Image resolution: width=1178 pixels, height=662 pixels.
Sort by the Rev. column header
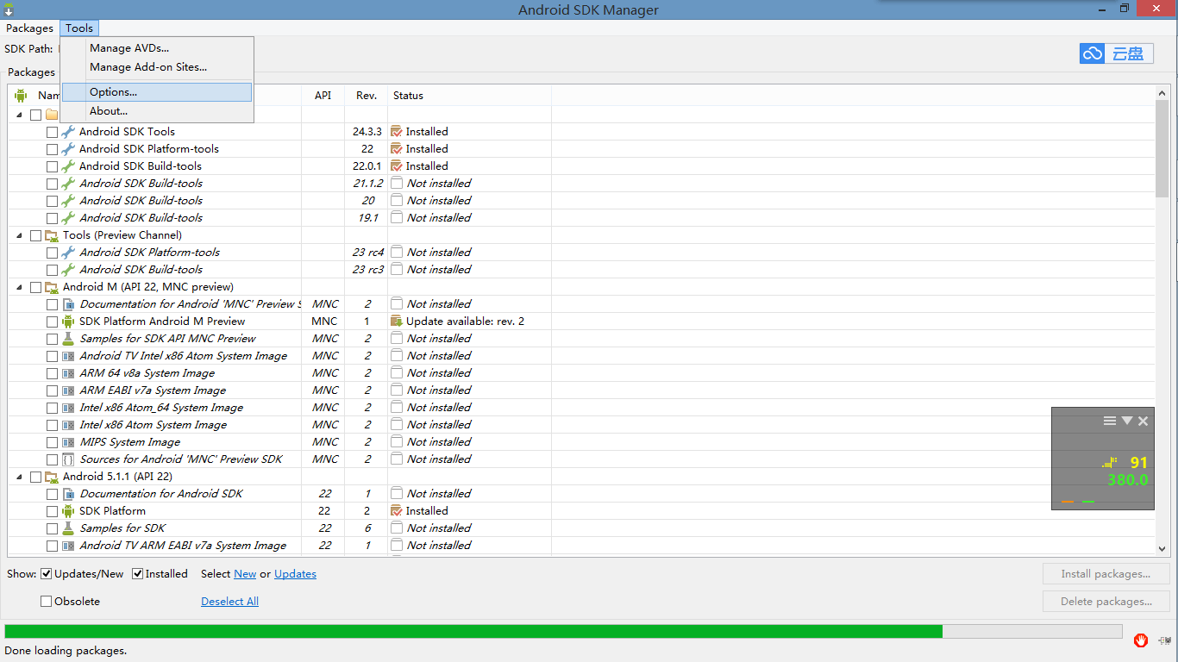tap(367, 96)
